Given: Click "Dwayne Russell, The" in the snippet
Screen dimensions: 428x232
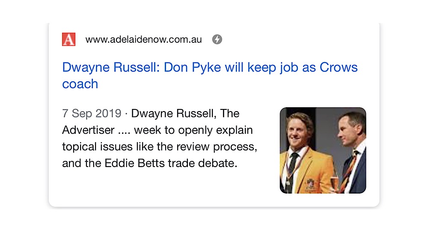Looking at the screenshot, I should [185, 114].
